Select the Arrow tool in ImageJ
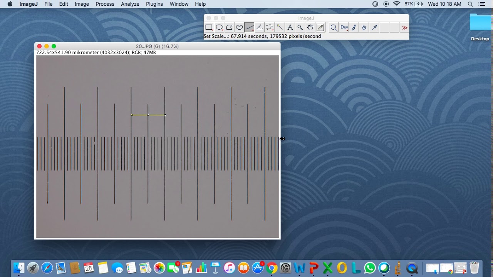 tap(374, 27)
